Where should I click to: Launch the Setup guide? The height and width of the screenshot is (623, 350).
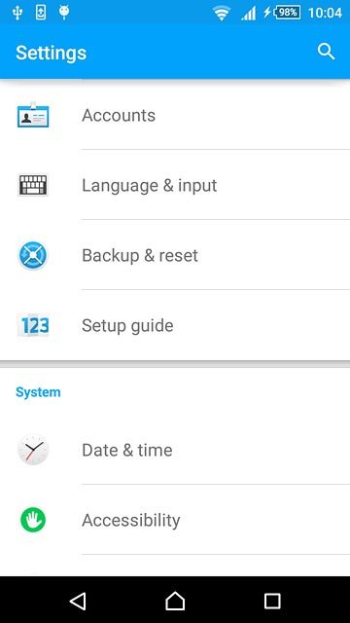click(x=175, y=325)
